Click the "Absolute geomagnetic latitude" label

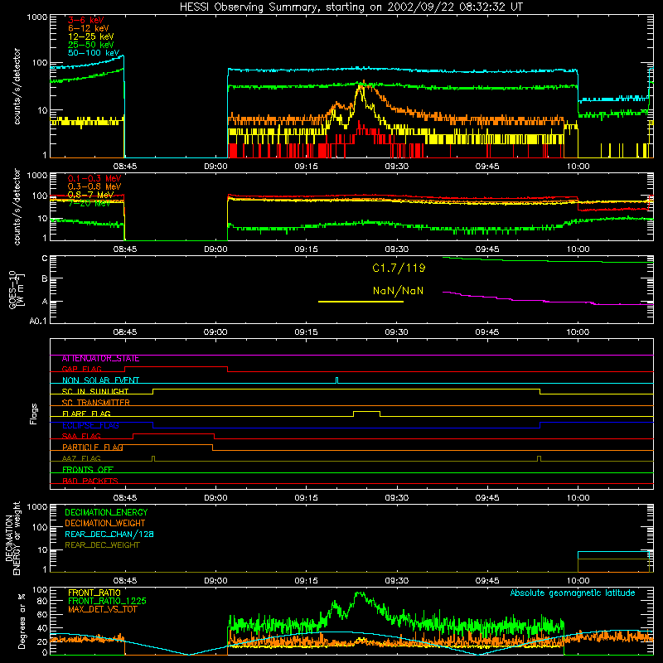pos(573,593)
